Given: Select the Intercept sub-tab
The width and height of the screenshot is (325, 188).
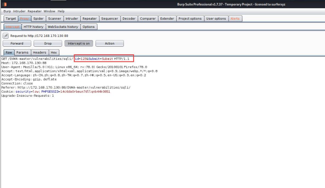Looking at the screenshot, I should [x=12, y=27].
